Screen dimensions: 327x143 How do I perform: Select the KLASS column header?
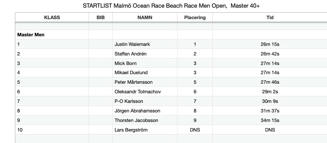(52, 17)
